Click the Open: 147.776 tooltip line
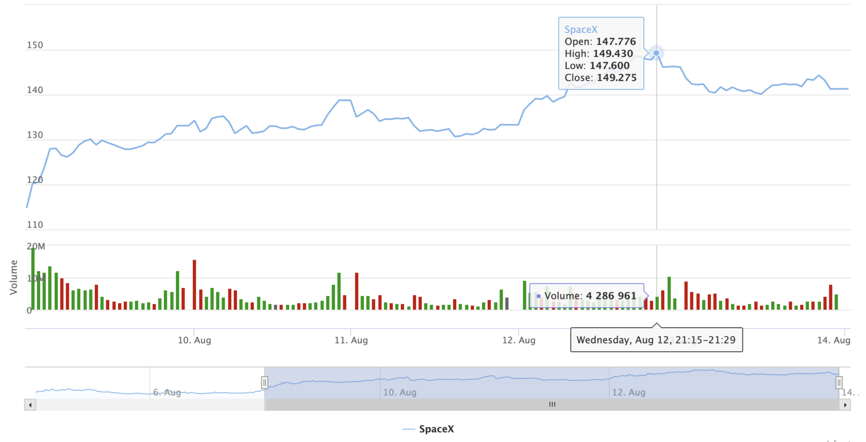 point(600,41)
